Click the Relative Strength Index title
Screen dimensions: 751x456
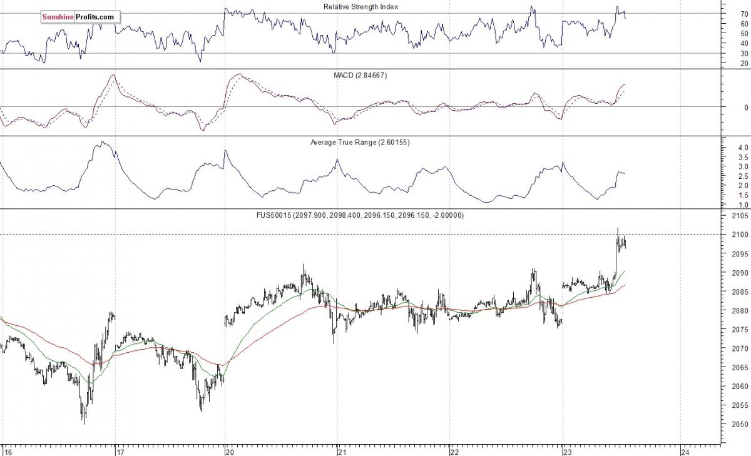(360, 7)
